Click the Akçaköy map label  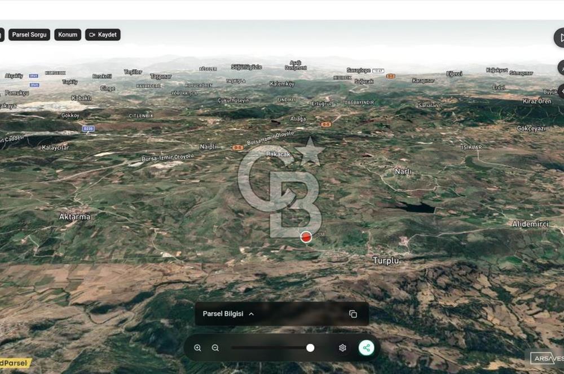pos(14,76)
